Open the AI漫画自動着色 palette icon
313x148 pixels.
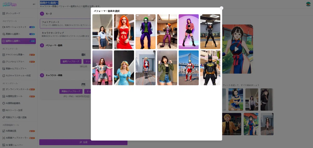point(4,103)
